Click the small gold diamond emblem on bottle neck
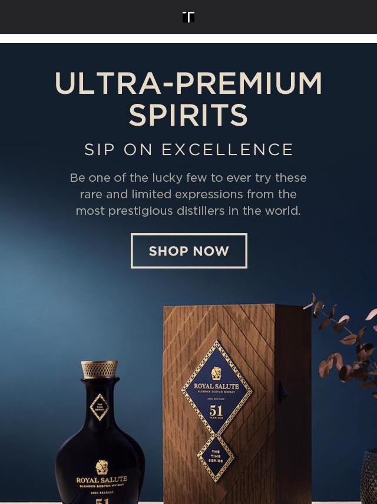 [x=99, y=407]
